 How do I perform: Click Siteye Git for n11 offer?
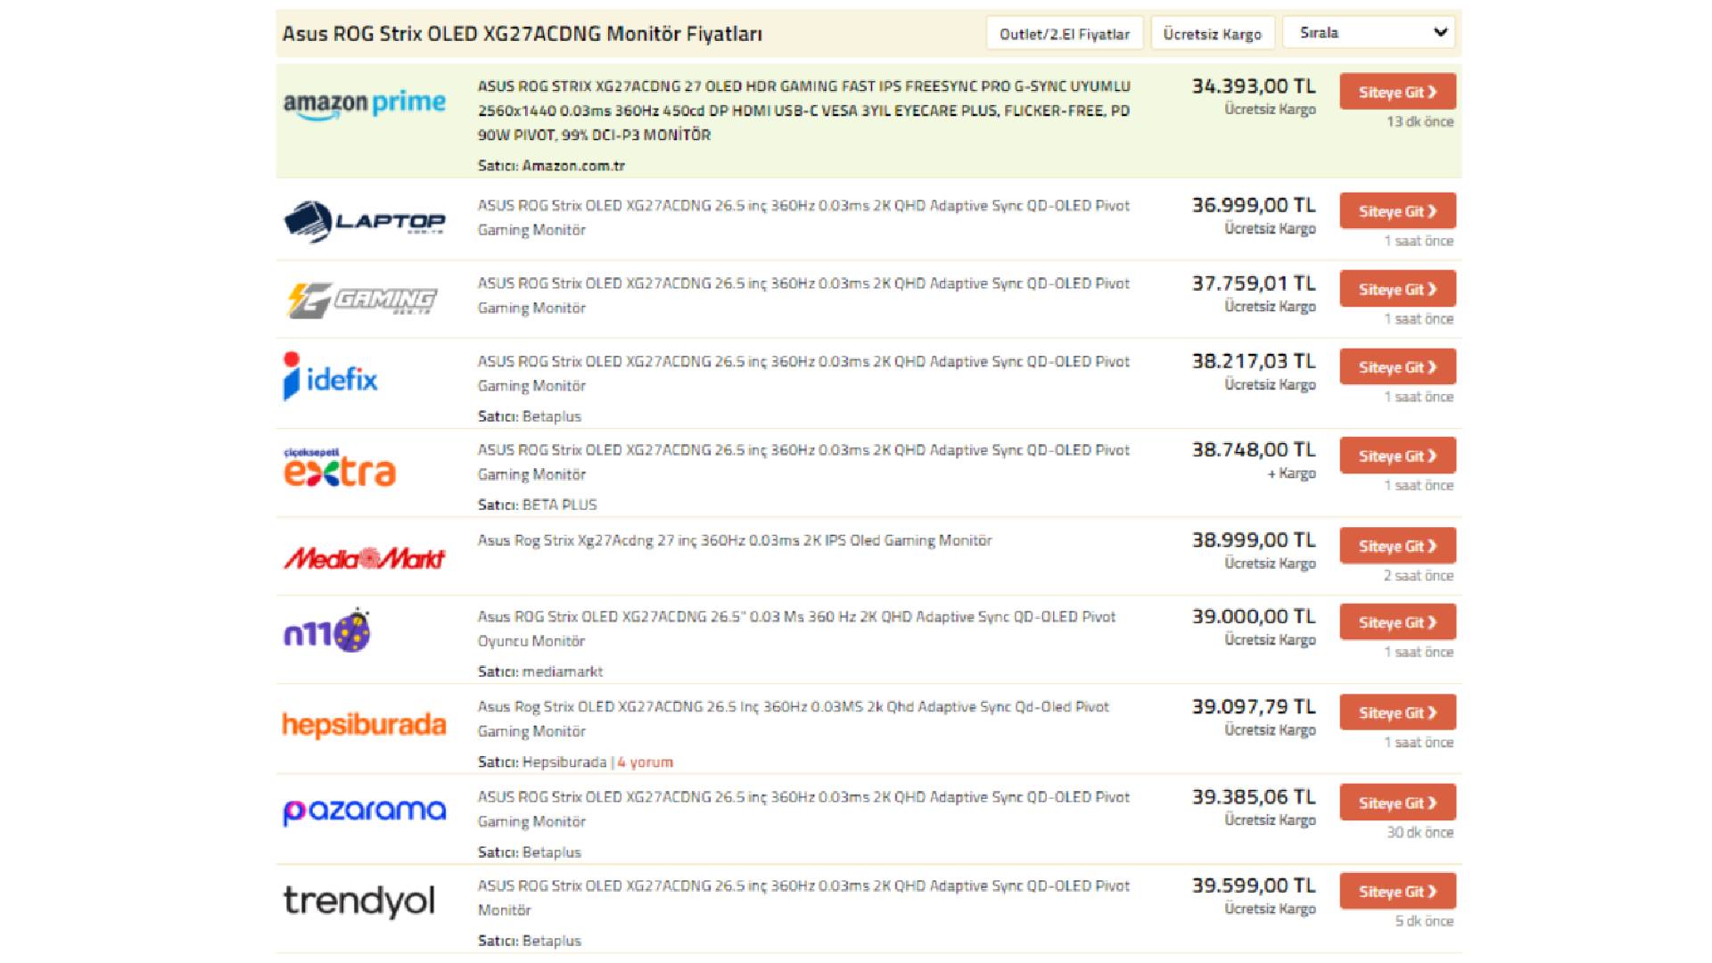coord(1397,622)
